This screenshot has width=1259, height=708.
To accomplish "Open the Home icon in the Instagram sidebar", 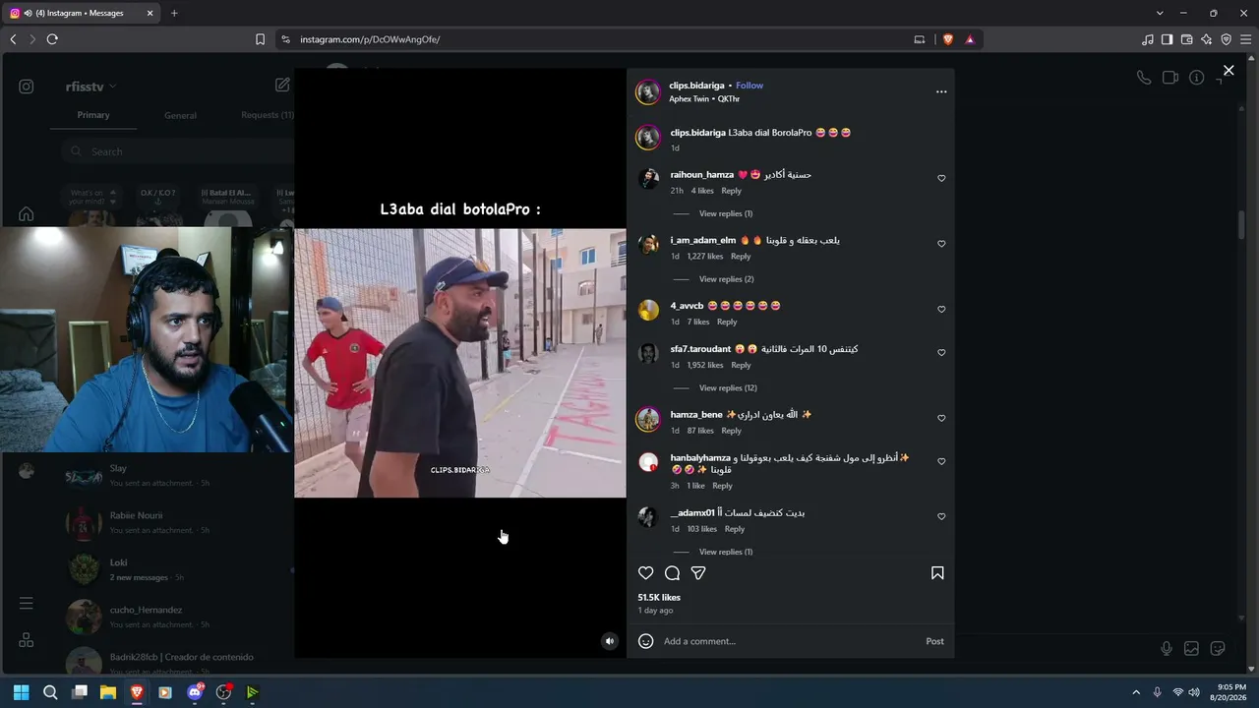I will [x=27, y=214].
